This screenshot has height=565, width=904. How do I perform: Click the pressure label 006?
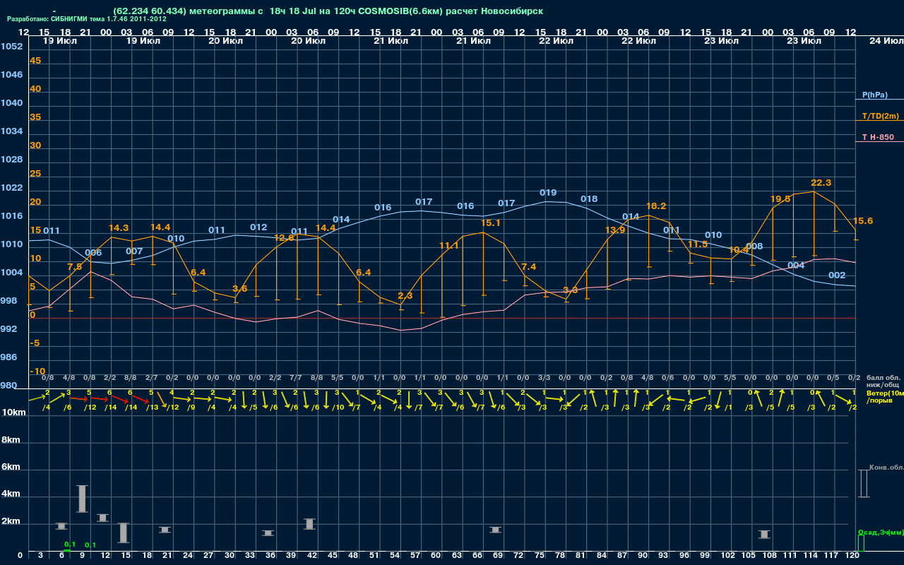tap(93, 253)
